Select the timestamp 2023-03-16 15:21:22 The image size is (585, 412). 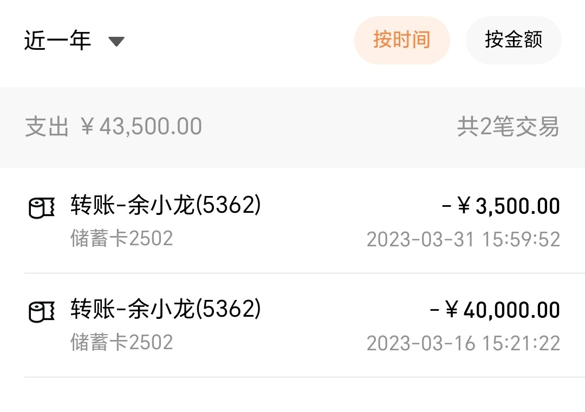463,343
